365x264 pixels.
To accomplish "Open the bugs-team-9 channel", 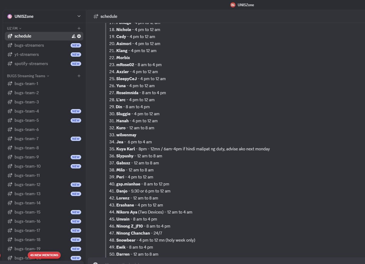I will click(x=44, y=157).
